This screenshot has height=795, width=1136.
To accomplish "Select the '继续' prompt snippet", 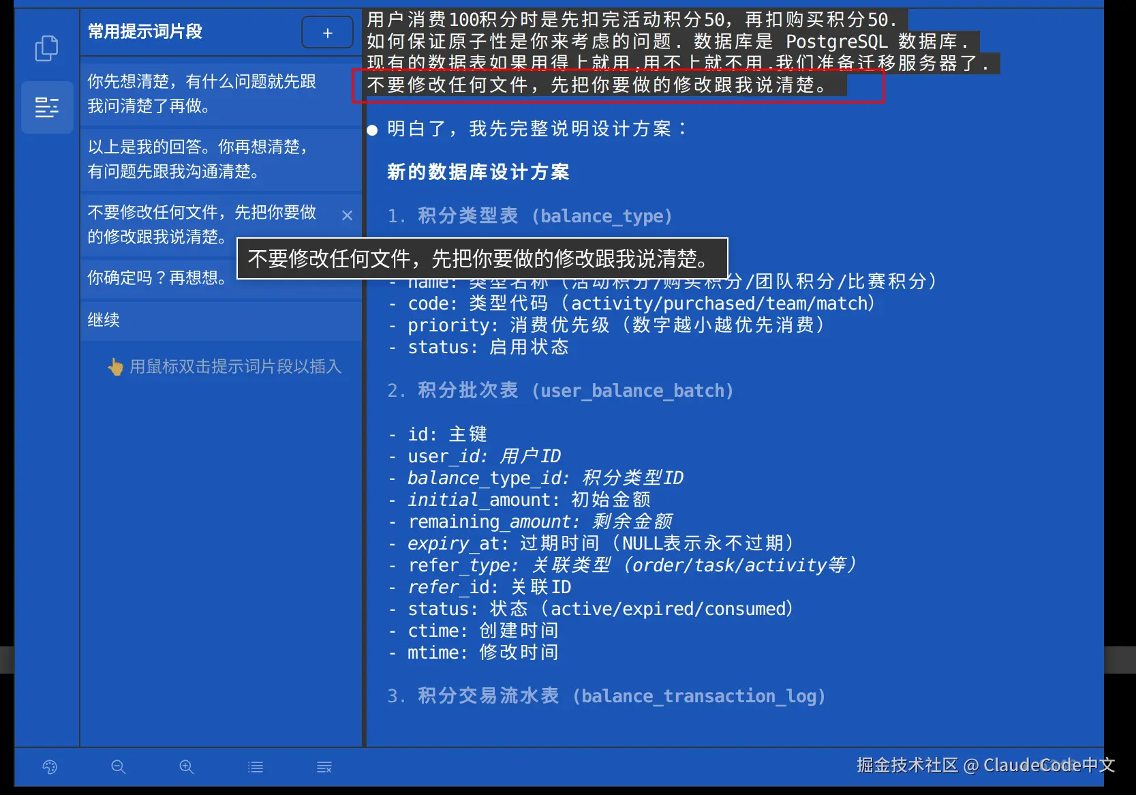I will [x=103, y=320].
